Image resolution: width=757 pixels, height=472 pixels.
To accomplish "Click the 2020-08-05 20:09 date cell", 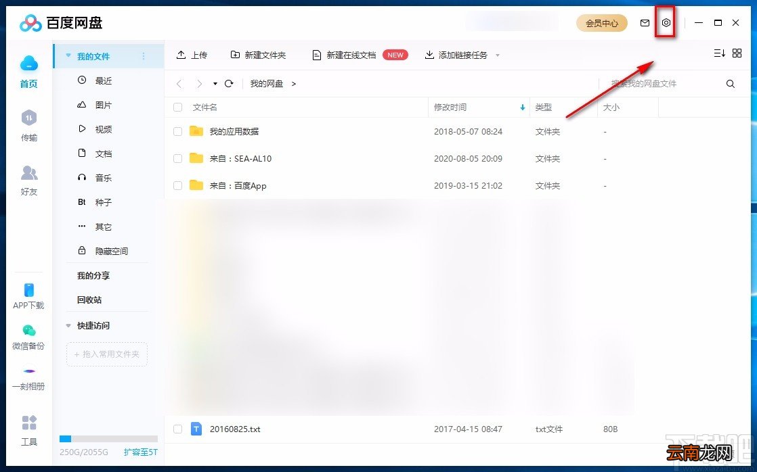I will [x=468, y=158].
